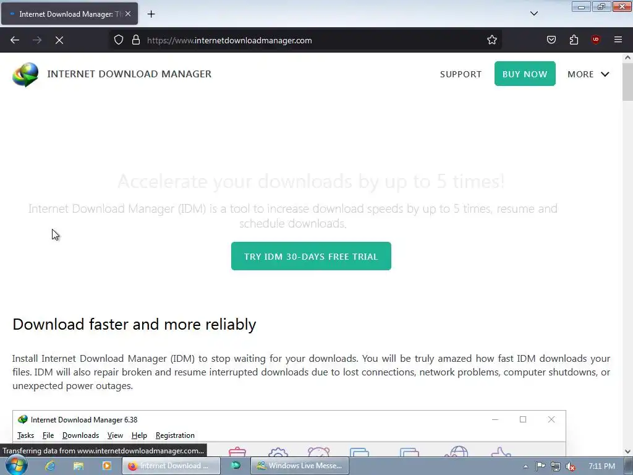Click the muted volume tray icon
Screen dimensions: 633x475
click(x=571, y=466)
